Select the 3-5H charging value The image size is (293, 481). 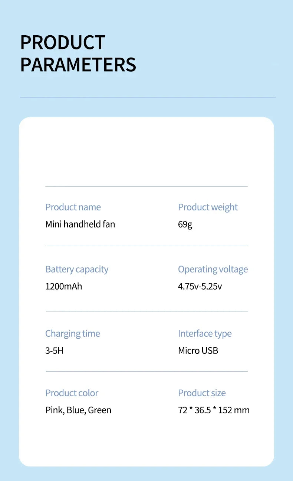click(54, 351)
